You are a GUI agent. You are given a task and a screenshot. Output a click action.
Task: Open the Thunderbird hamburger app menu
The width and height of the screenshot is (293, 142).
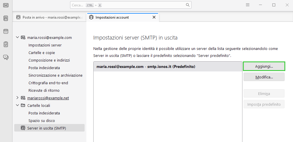click(248, 5)
